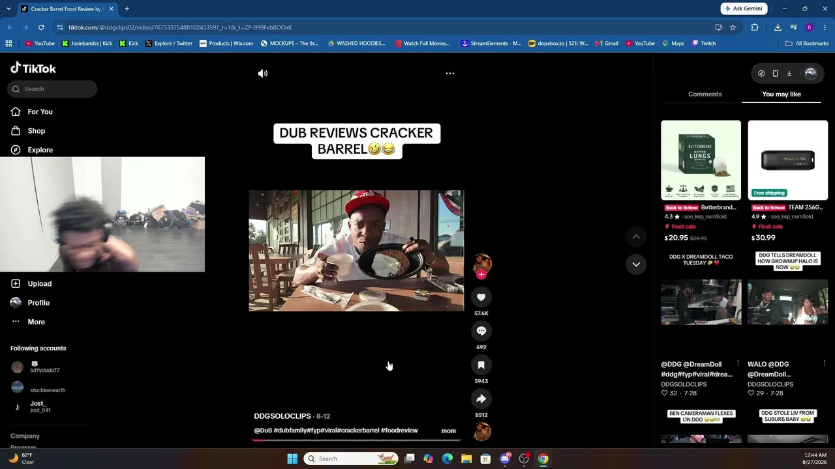Open the Chrome profile D avatar

tap(809, 27)
